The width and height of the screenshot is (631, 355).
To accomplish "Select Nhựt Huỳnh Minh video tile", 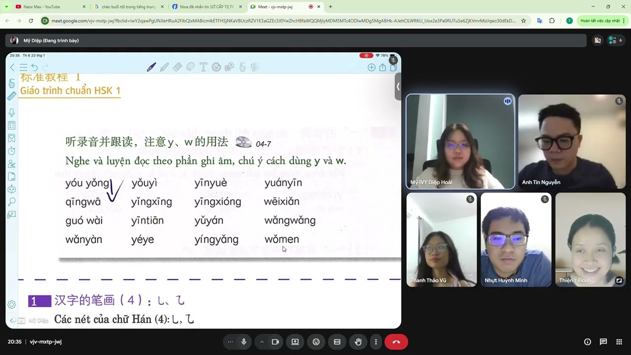I will [x=516, y=240].
